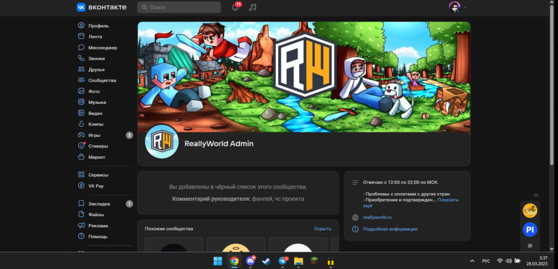Image resolution: width=558 pixels, height=269 pixels.
Task: Click the Профиль icon in sidebar
Action: (x=81, y=26)
